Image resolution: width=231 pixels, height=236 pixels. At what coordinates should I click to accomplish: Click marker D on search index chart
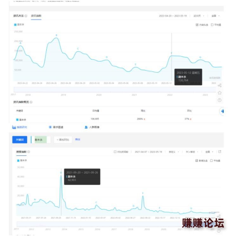click(x=133, y=206)
